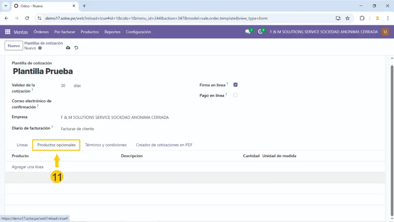The width and height of the screenshot is (394, 222).
Task: Open the Términos y condiciones tab
Action: tap(106, 145)
